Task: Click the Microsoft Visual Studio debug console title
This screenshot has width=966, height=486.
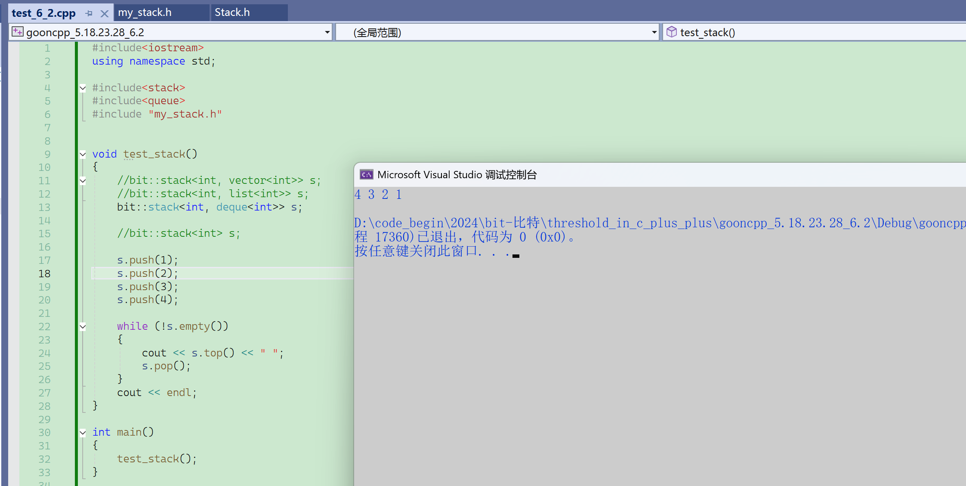Action: [x=457, y=175]
